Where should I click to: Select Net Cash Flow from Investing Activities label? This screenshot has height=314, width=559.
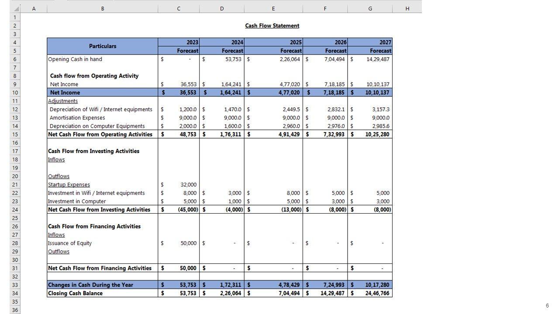pos(99,210)
